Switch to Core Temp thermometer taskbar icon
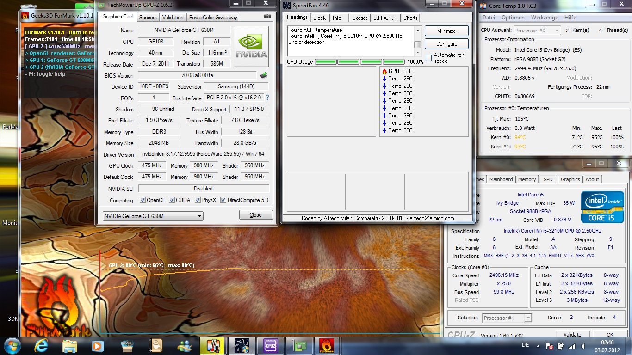Screen dimensions: 632x355 (212, 345)
